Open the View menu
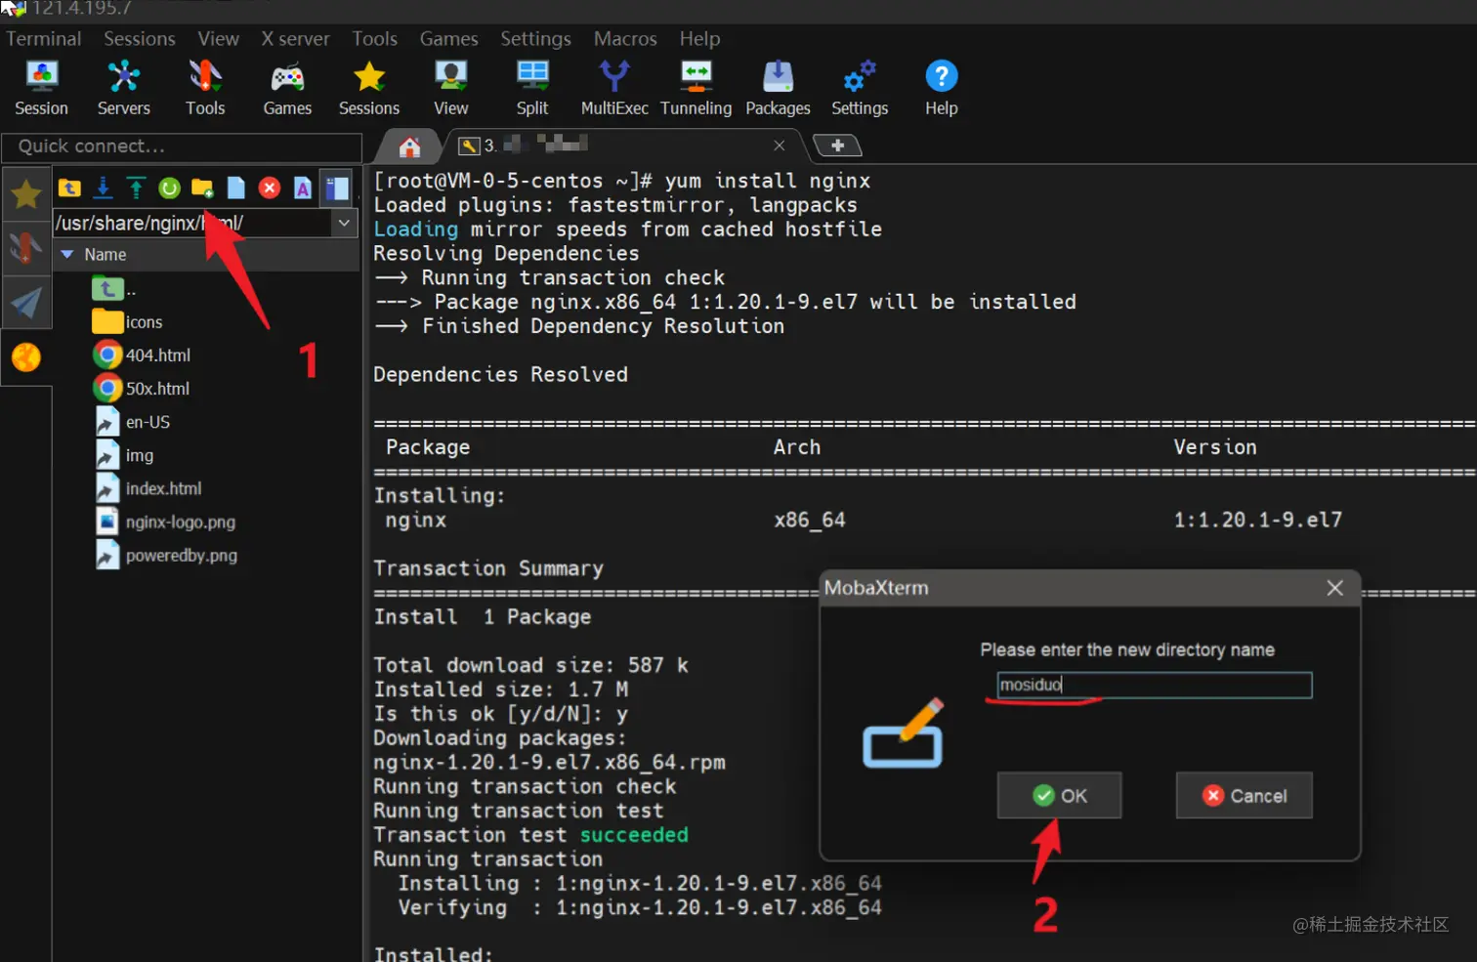Viewport: 1477px width, 962px height. 218,38
